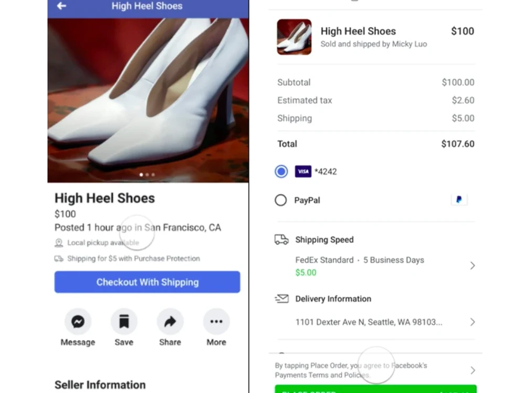The width and height of the screenshot is (525, 393).
Task: Click Checkout With Shipping button
Action: coord(148,282)
